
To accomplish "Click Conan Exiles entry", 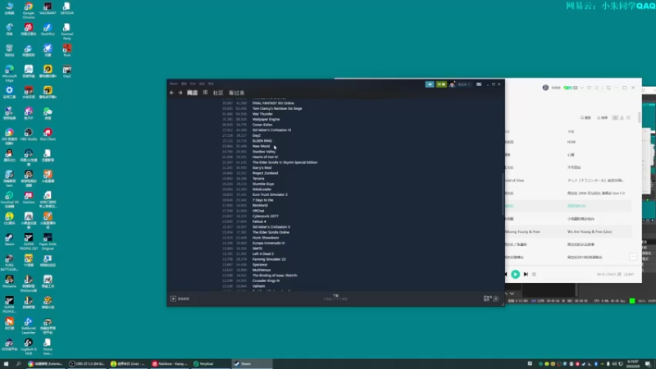I will coord(262,125).
